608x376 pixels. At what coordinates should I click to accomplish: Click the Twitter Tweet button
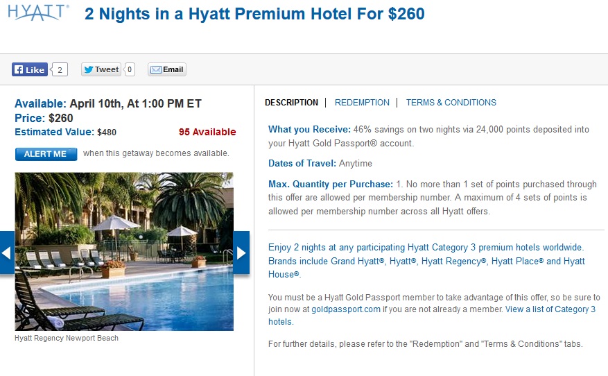pos(101,69)
